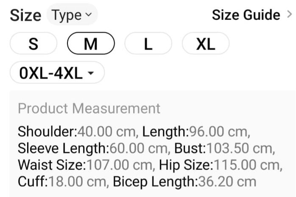The width and height of the screenshot is (296, 197).
Task: Click the Hip Size 115.00 cm value
Action: pyautogui.click(x=221, y=165)
